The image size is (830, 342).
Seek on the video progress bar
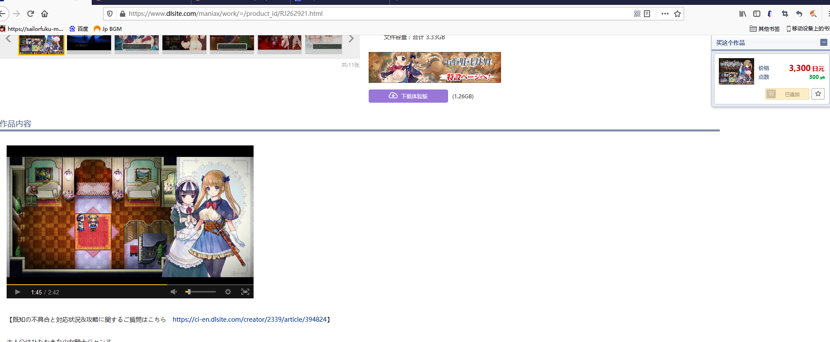pos(130,285)
